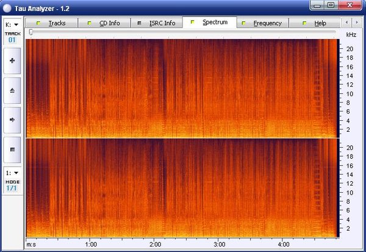Open the K: drive dropdown
Image resolution: width=366 pixels, height=252 pixels.
(x=12, y=24)
